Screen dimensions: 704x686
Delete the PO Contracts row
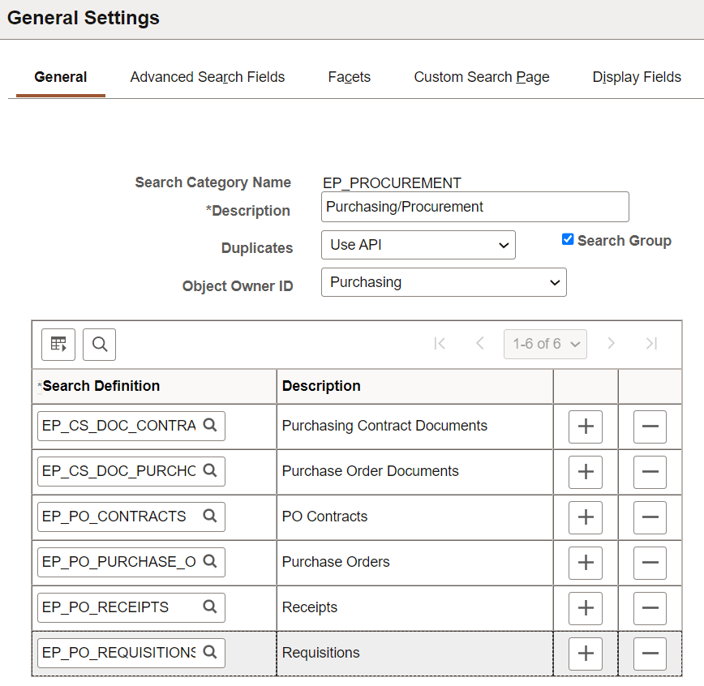tap(650, 517)
